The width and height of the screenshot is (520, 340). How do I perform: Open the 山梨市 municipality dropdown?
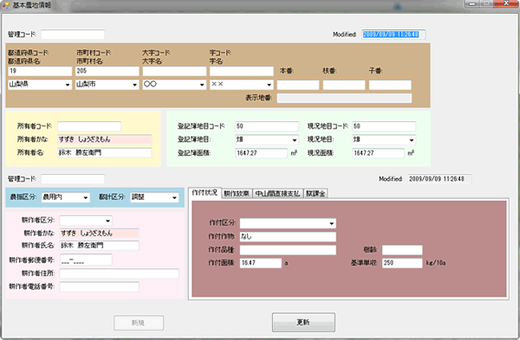tap(134, 85)
